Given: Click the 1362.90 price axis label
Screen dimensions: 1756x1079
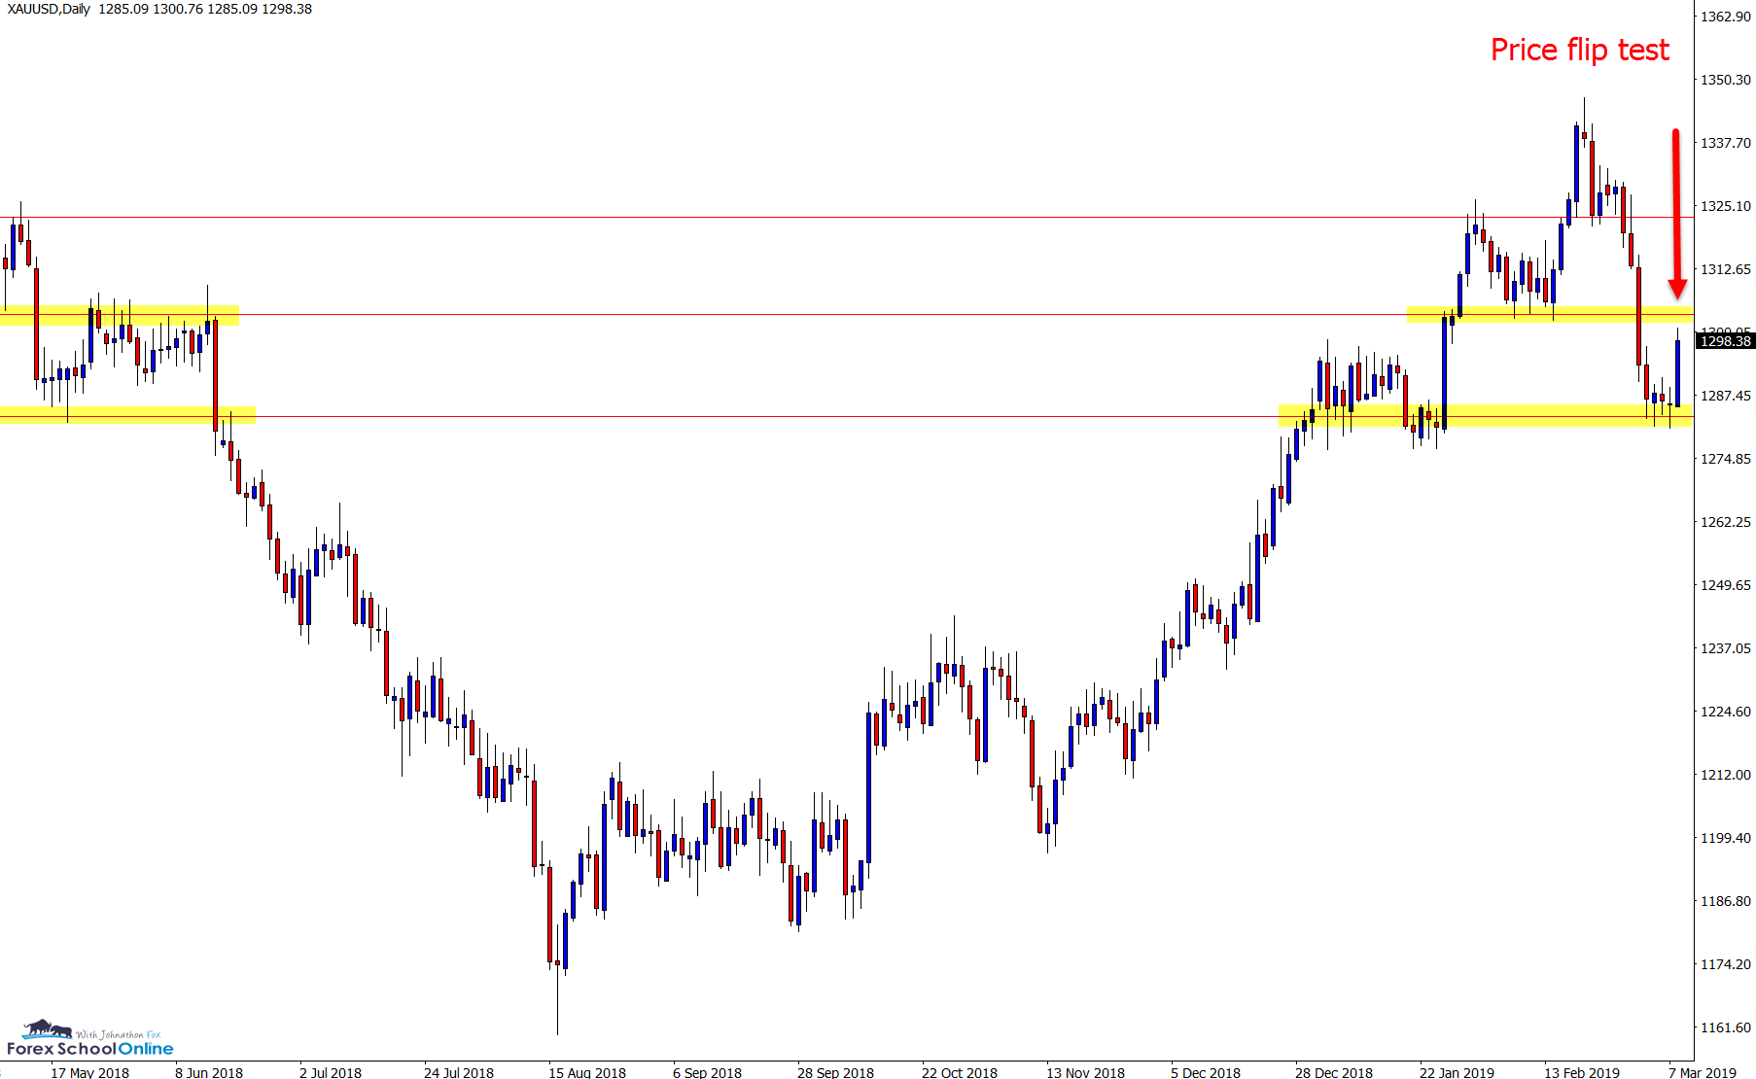Looking at the screenshot, I should (1725, 17).
